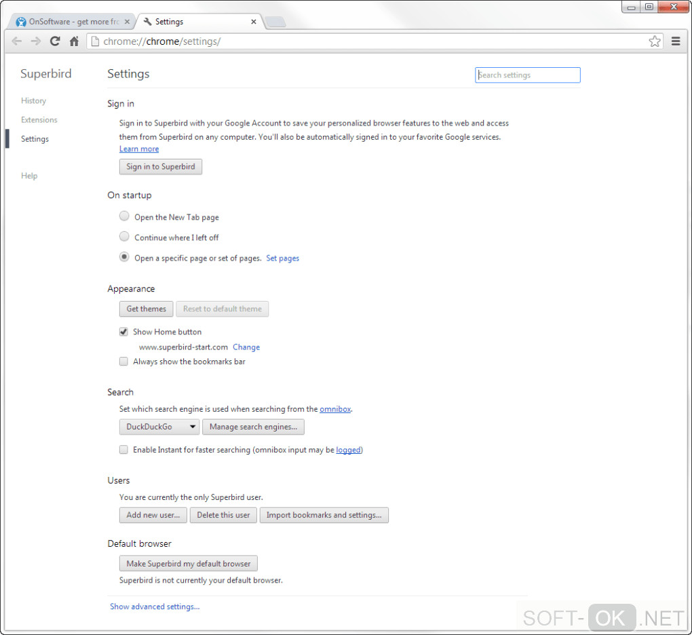
Task: Open Extensions in the sidebar
Action: [x=39, y=119]
